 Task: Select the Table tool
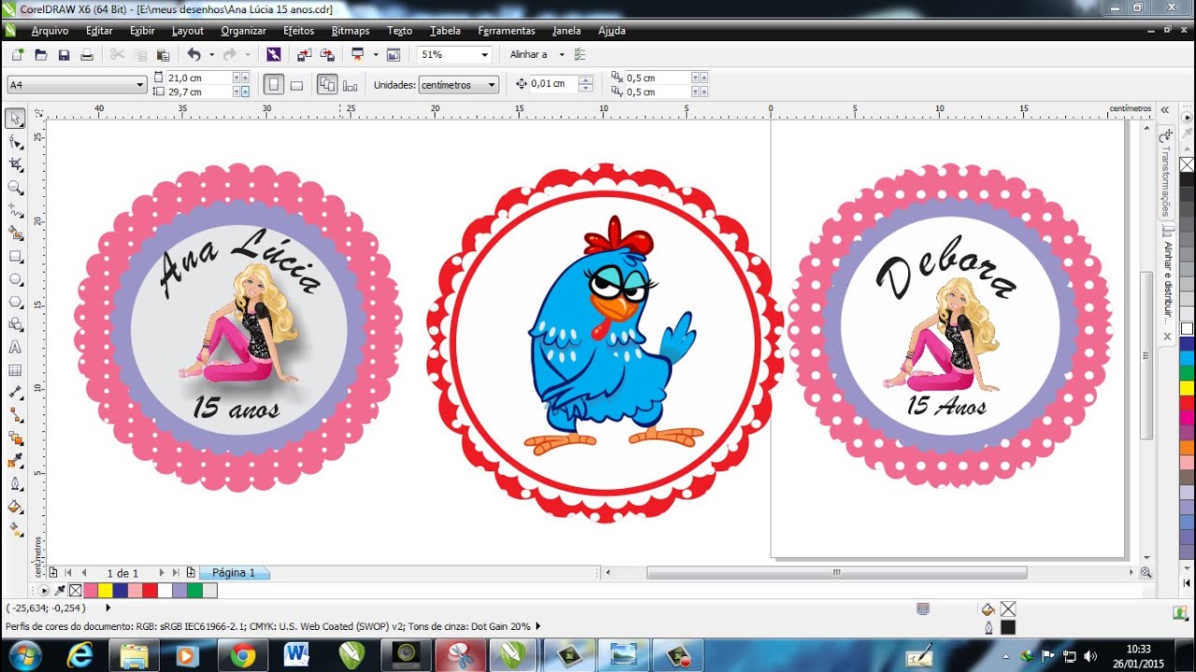click(x=15, y=371)
